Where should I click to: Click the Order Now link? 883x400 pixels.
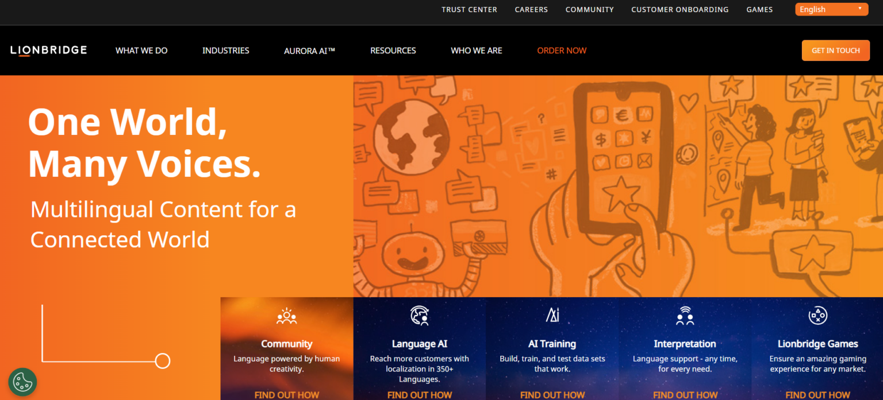(x=562, y=51)
